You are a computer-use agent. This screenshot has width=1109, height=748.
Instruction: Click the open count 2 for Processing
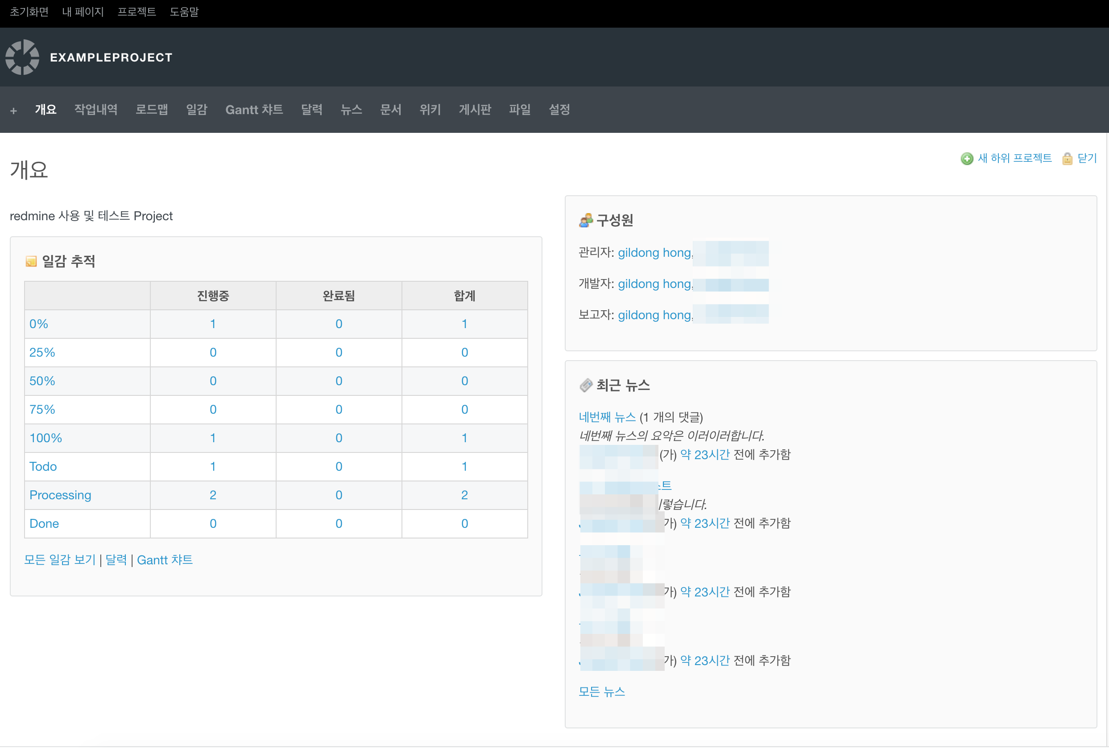[213, 495]
